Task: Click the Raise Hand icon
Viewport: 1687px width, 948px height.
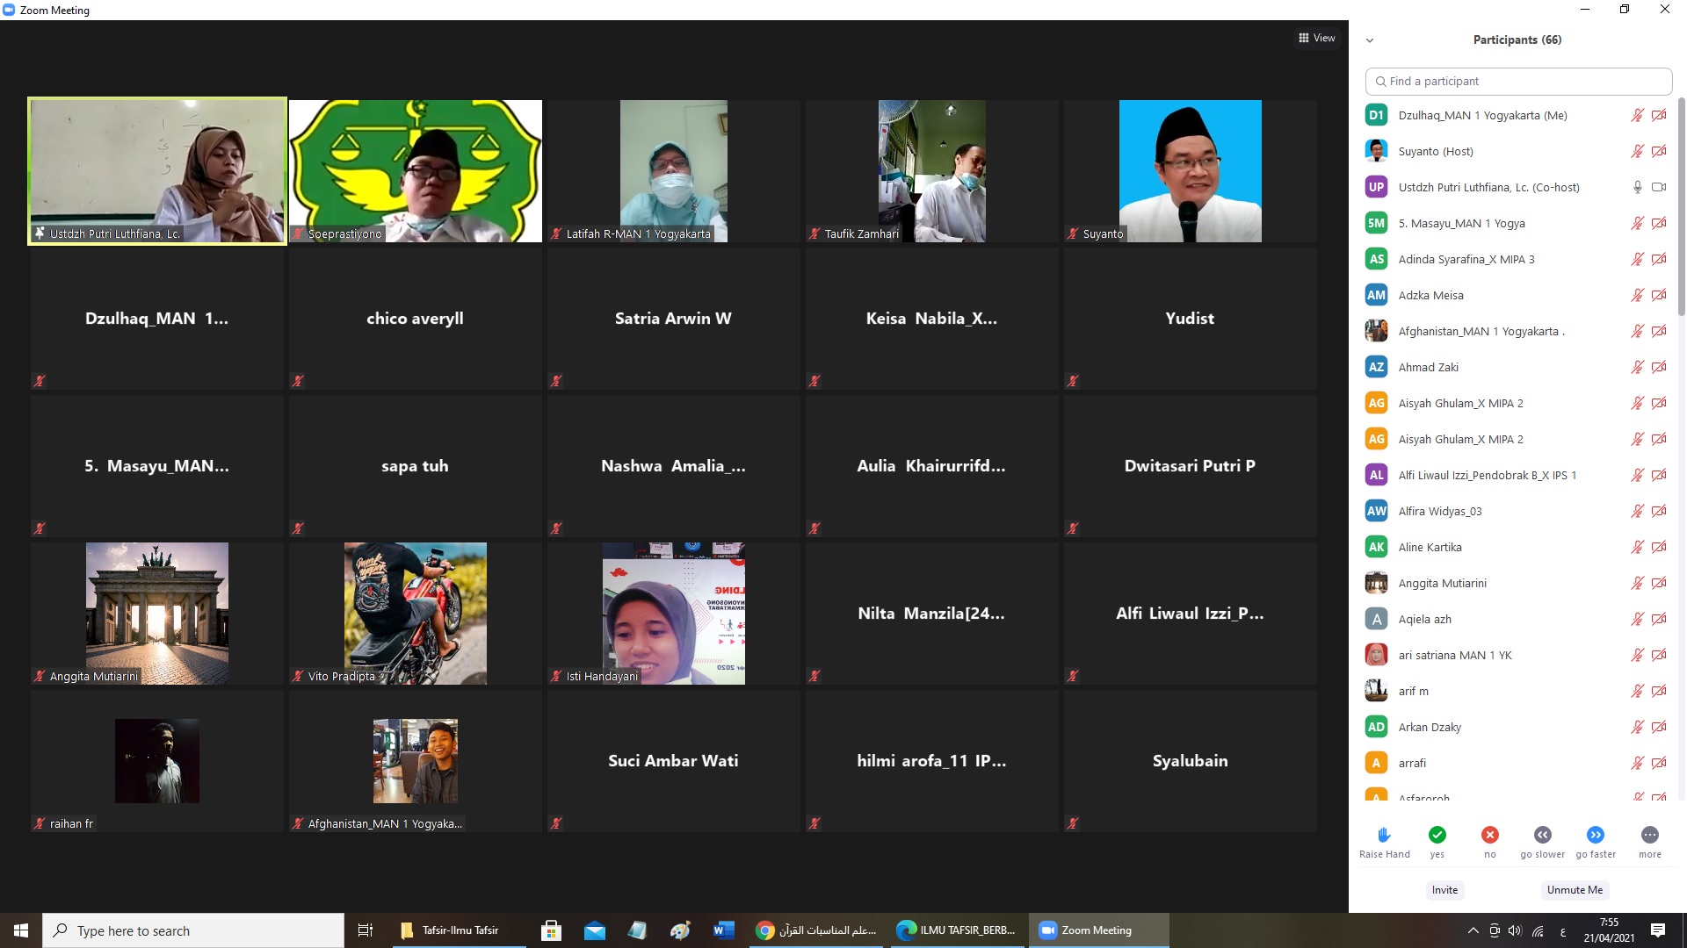Action: click(1384, 835)
